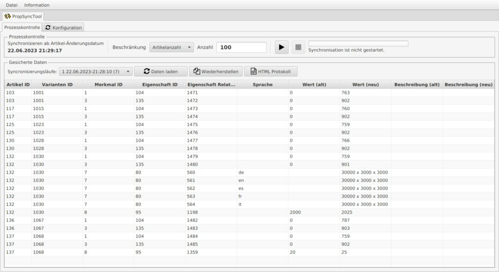This screenshot has width=499, height=272.
Task: Expand the Syncronisierungsläufe dropdown
Action: point(96,72)
